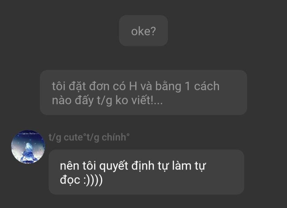Open the username "t/g cute°t/g chính°"

click(x=89, y=137)
